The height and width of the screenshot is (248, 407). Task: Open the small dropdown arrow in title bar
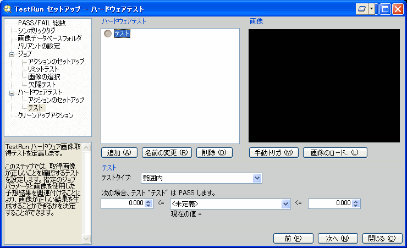[372, 9]
